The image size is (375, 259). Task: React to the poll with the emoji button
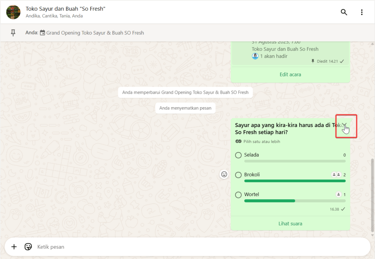tap(224, 174)
